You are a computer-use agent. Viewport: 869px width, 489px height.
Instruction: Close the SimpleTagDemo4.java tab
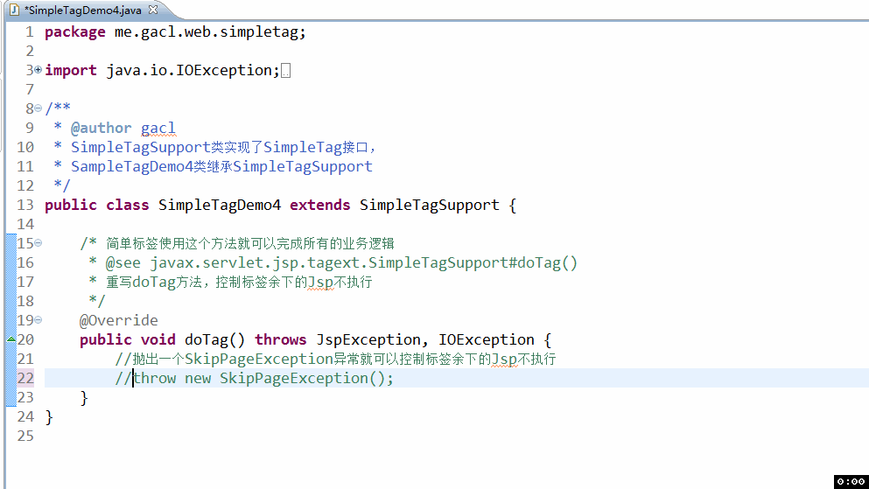point(153,10)
